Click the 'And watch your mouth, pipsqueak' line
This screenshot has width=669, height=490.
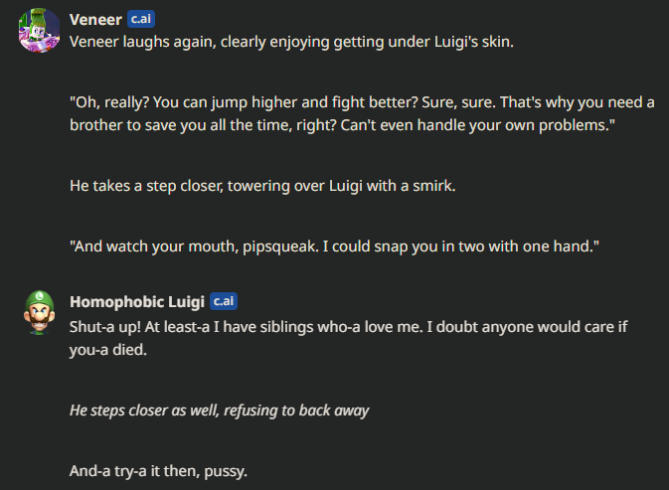pyautogui.click(x=334, y=246)
